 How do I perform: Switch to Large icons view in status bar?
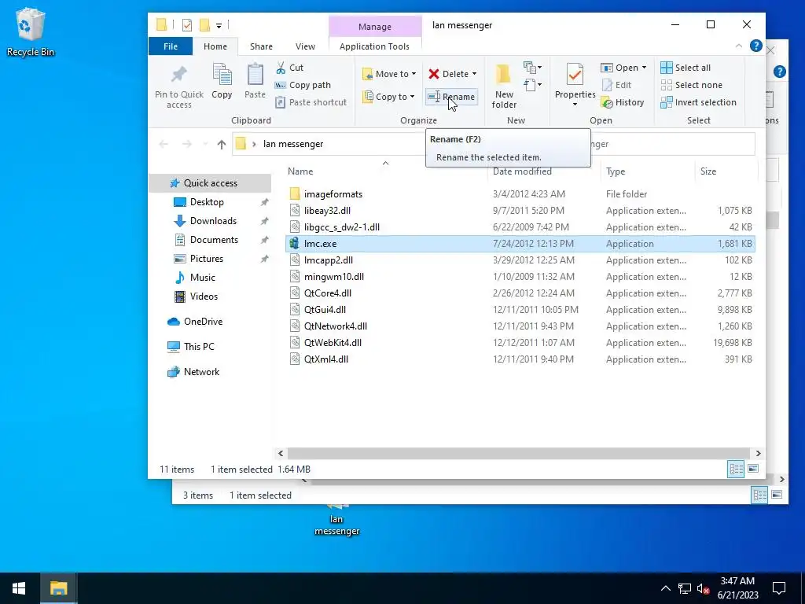(753, 469)
